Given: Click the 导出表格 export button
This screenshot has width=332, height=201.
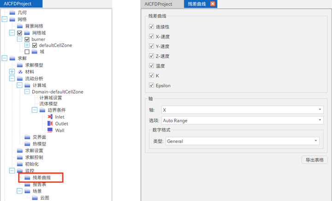Looking at the screenshot, I should (x=314, y=160).
